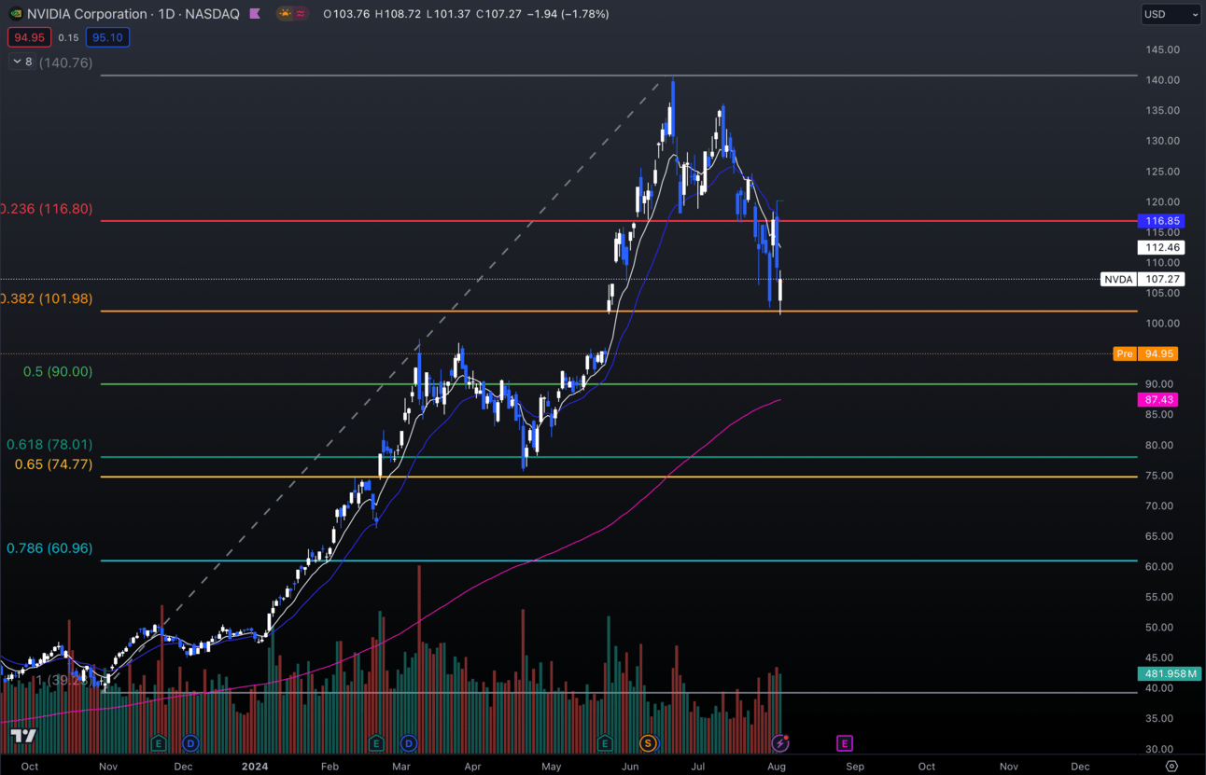1206x775 pixels.
Task: Click the 481.958M volume label
Action: click(1169, 673)
